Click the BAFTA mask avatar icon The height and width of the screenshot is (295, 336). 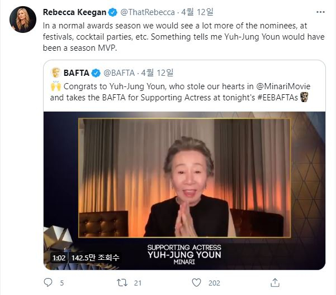[55, 72]
